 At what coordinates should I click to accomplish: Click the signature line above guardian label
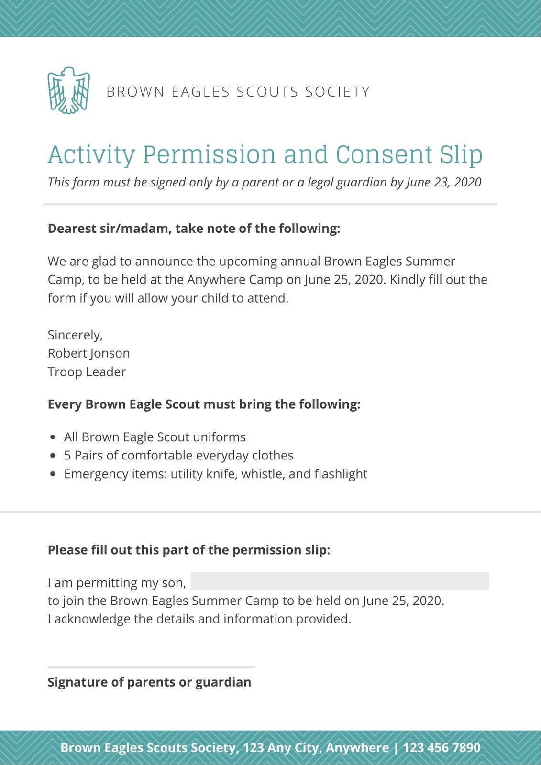(151, 667)
